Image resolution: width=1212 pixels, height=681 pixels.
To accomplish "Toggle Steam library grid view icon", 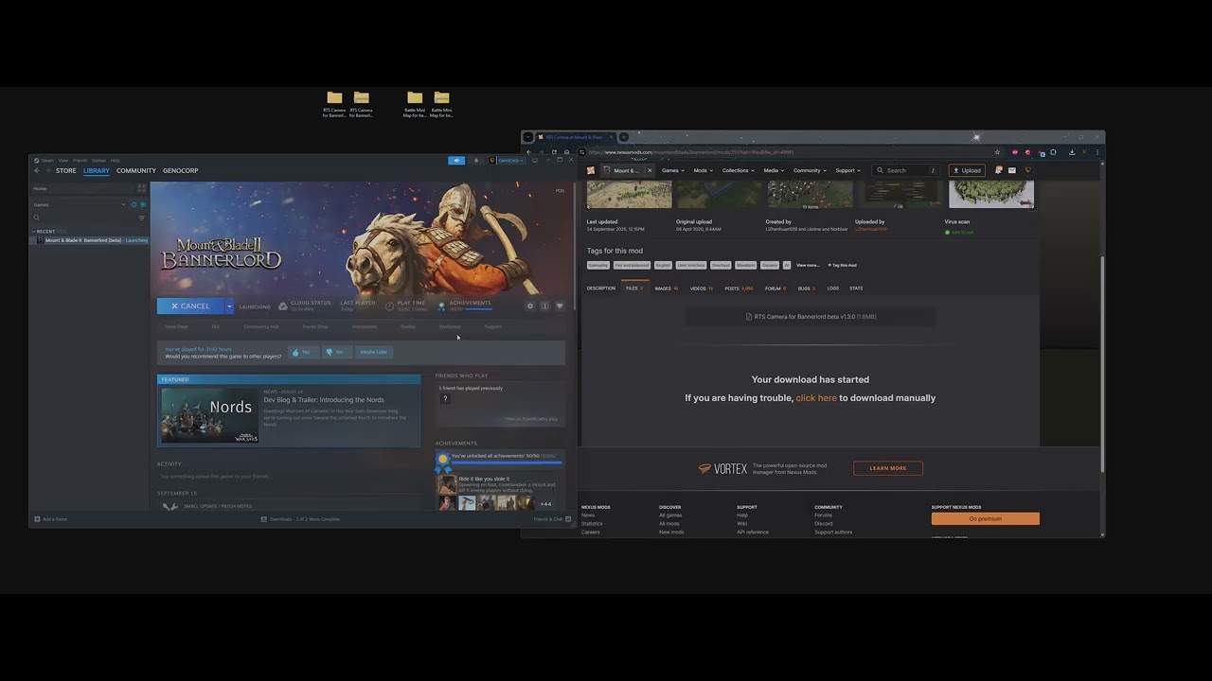I will click(142, 188).
